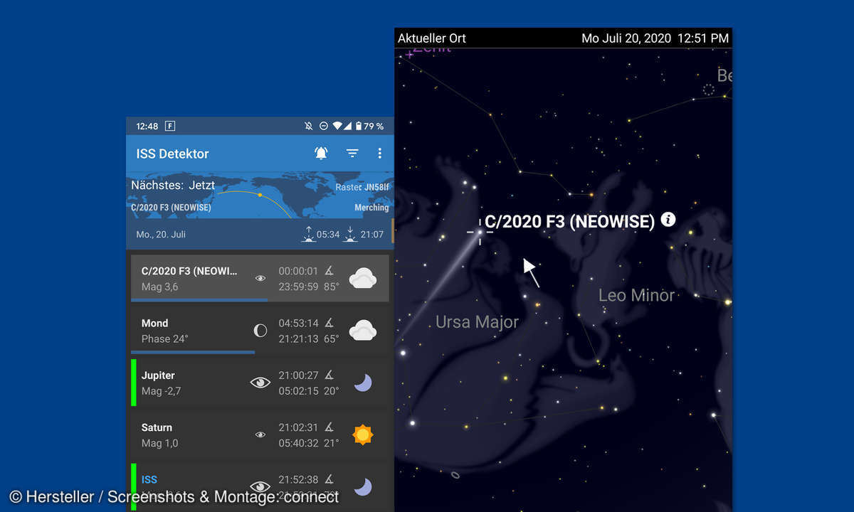Tap the eye icon in the Jupiter row
Image resolution: width=854 pixels, height=512 pixels.
(x=260, y=383)
